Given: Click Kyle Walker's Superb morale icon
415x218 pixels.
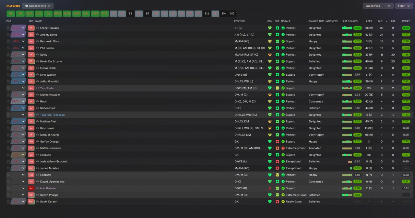Looking at the screenshot, I should coord(283,75).
